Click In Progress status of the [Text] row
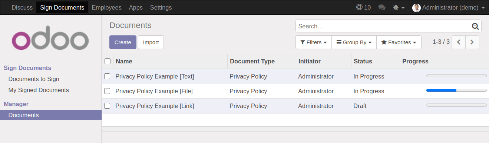Viewport: 489px width, 143px height. tap(369, 76)
